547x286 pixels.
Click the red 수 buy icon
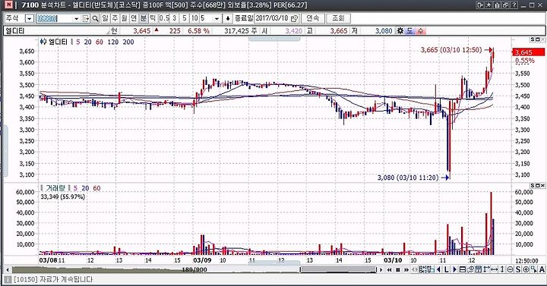(421, 30)
